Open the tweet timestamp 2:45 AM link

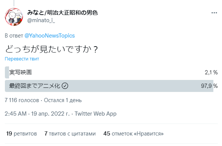click(15, 114)
